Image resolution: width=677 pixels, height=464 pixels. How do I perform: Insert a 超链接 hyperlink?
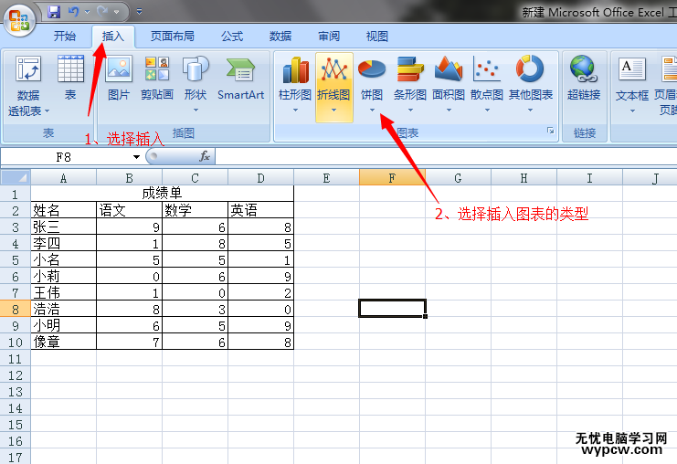[584, 78]
